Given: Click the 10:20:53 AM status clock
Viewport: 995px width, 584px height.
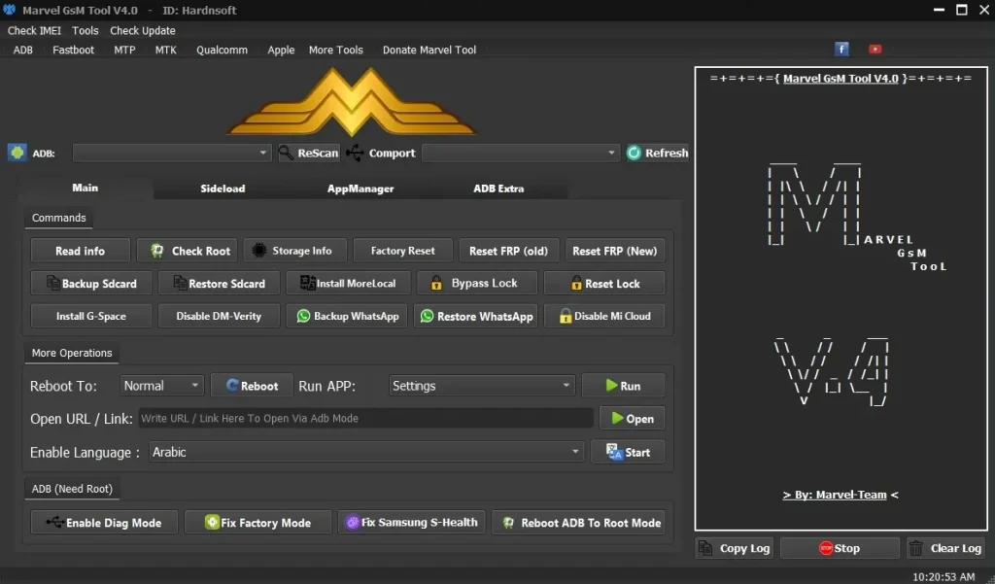Looking at the screenshot, I should point(944,576).
